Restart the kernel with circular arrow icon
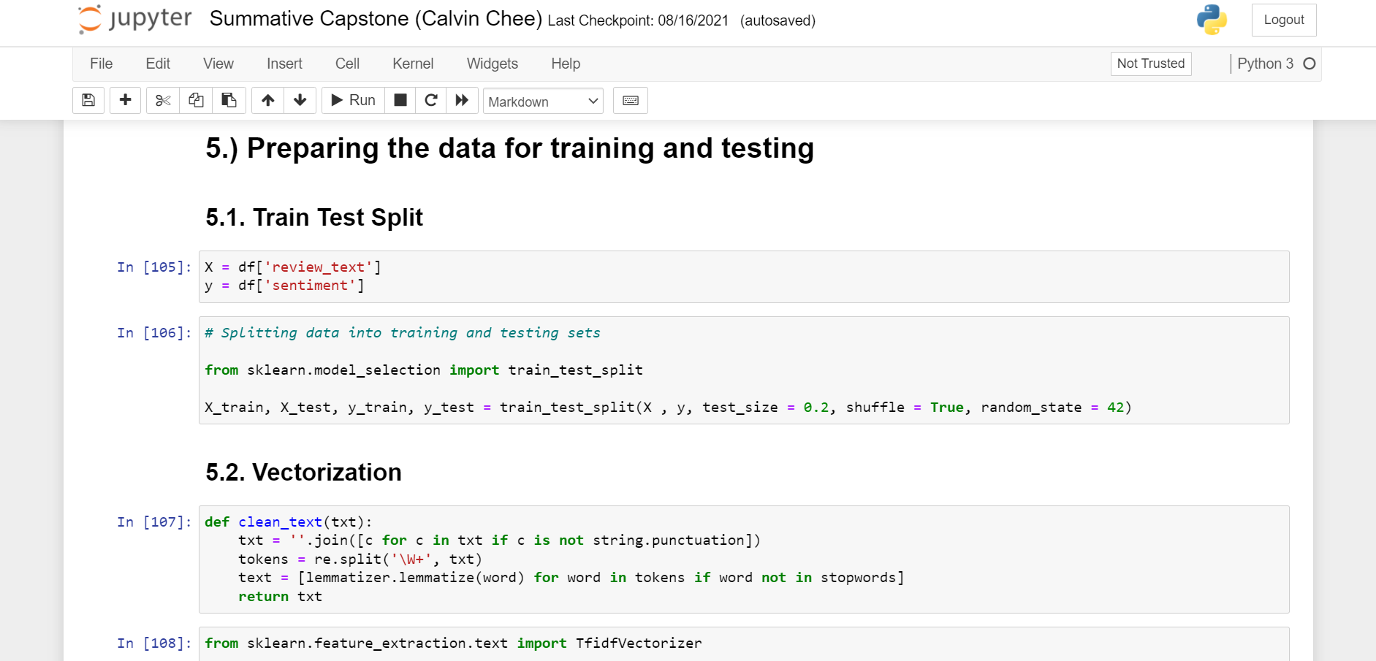The width and height of the screenshot is (1376, 661). [431, 100]
